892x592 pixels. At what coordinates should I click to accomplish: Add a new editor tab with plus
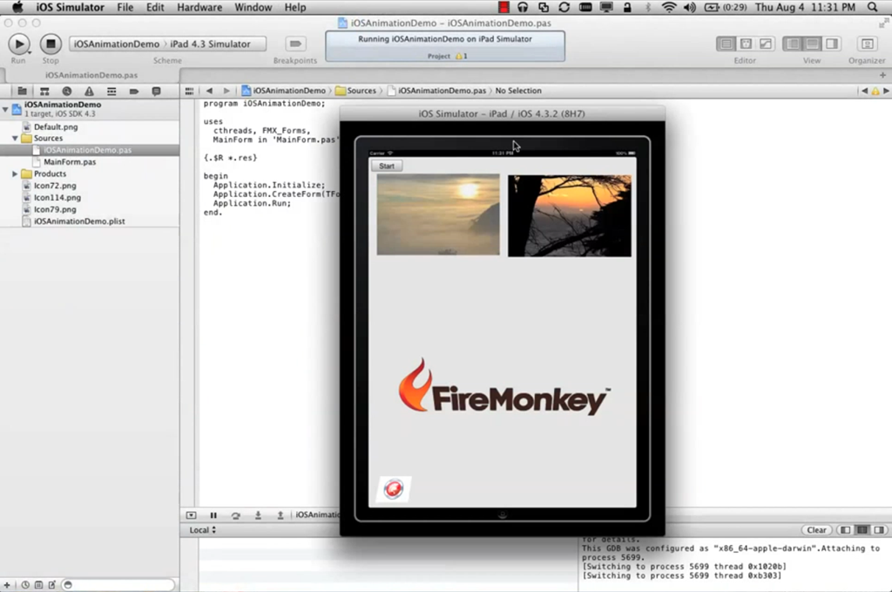click(883, 75)
